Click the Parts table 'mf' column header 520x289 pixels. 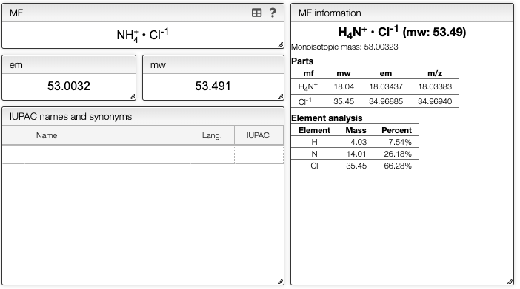[308, 73]
